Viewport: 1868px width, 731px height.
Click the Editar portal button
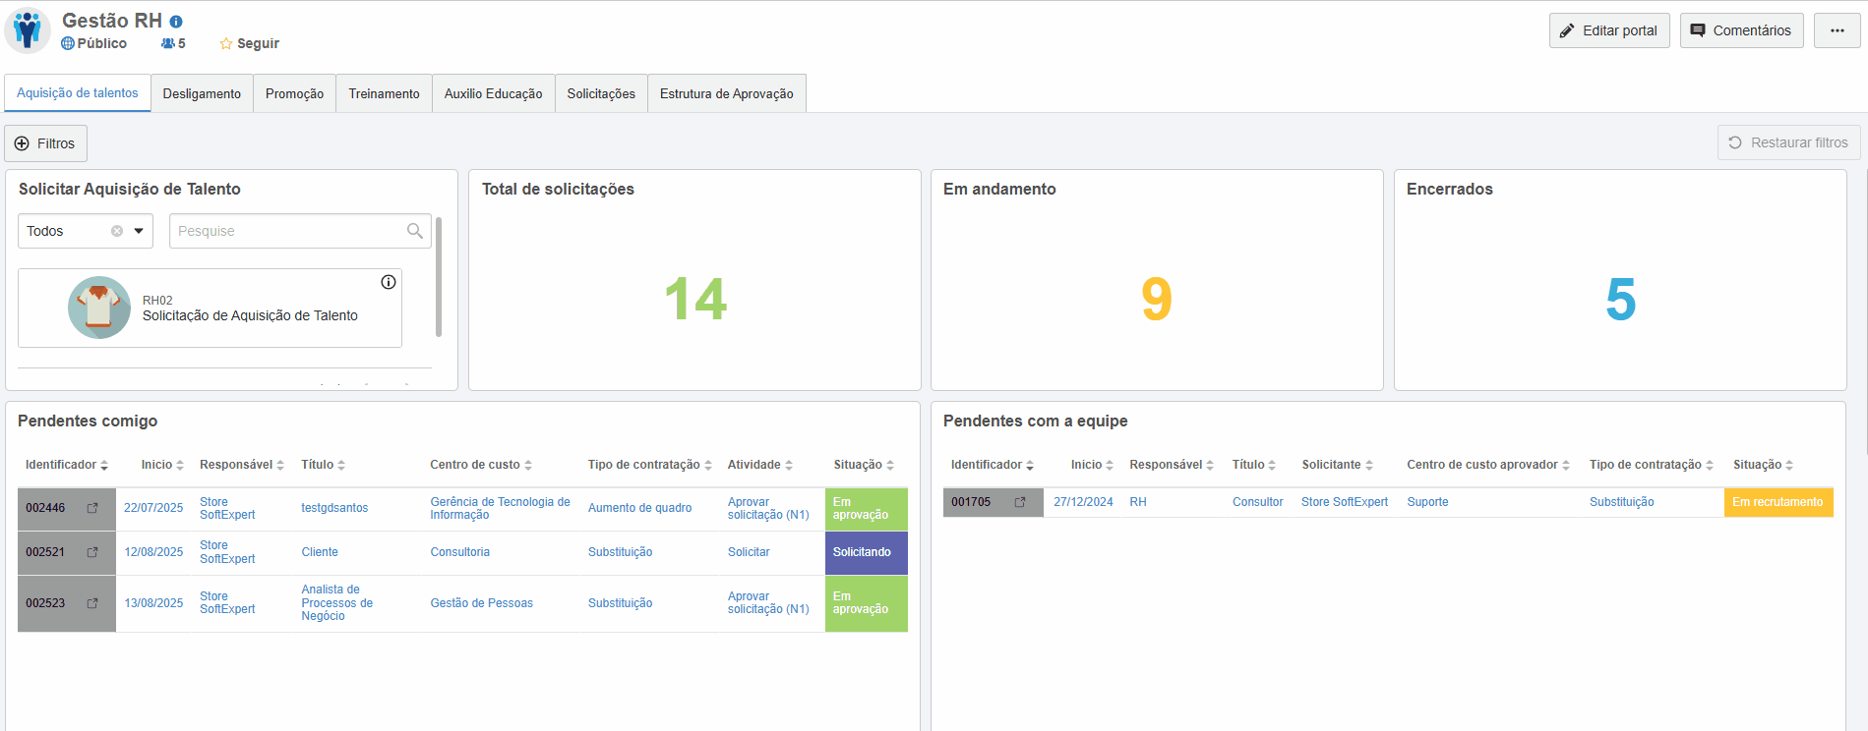[x=1608, y=30]
